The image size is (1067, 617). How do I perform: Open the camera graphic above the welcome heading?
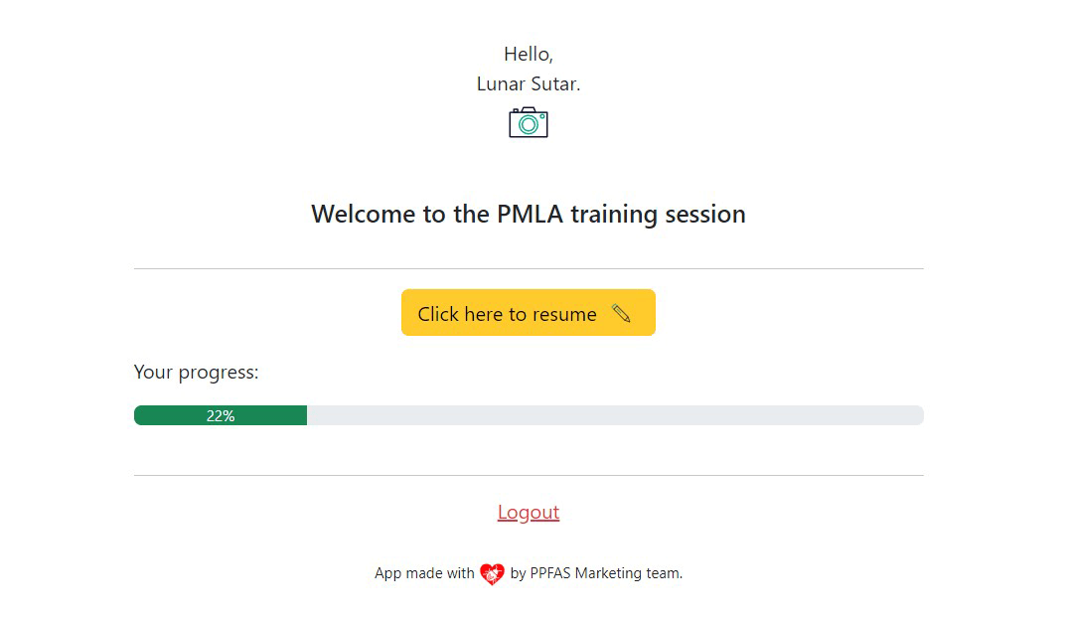528,121
